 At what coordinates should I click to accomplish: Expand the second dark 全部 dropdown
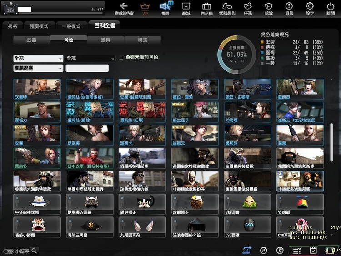pyautogui.click(x=90, y=59)
